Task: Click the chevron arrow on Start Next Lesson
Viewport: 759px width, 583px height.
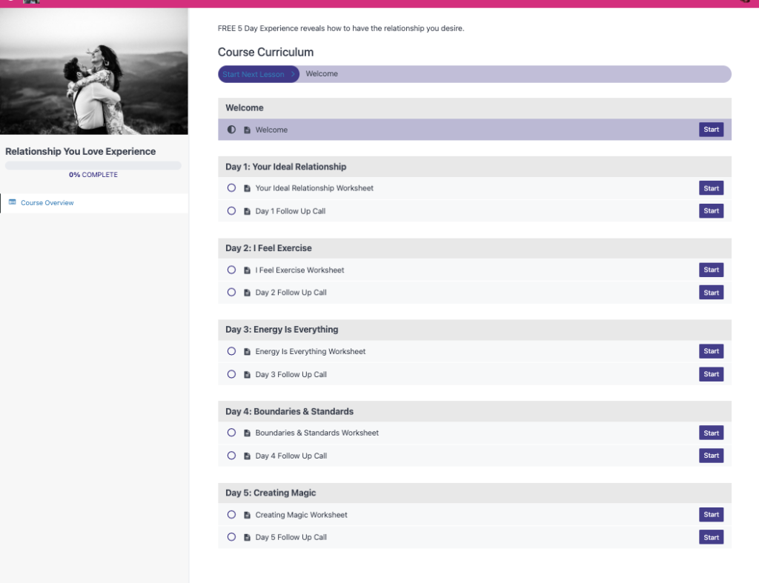Action: click(292, 74)
